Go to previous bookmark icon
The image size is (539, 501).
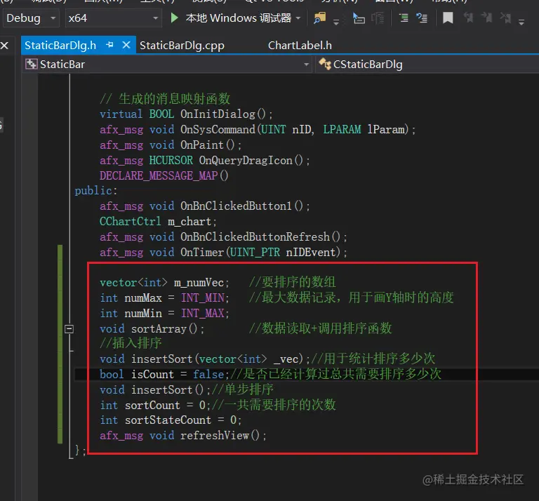[x=468, y=18]
